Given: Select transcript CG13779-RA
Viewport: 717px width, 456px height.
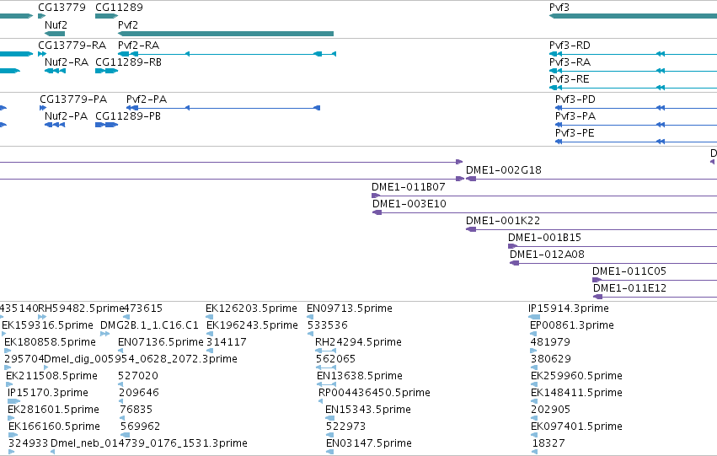Looking at the screenshot, I should (72, 46).
